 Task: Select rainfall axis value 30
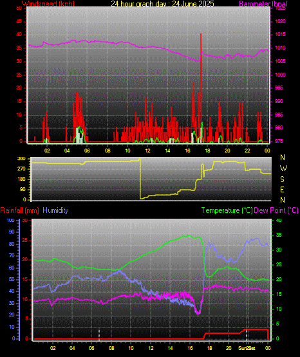[25, 221]
